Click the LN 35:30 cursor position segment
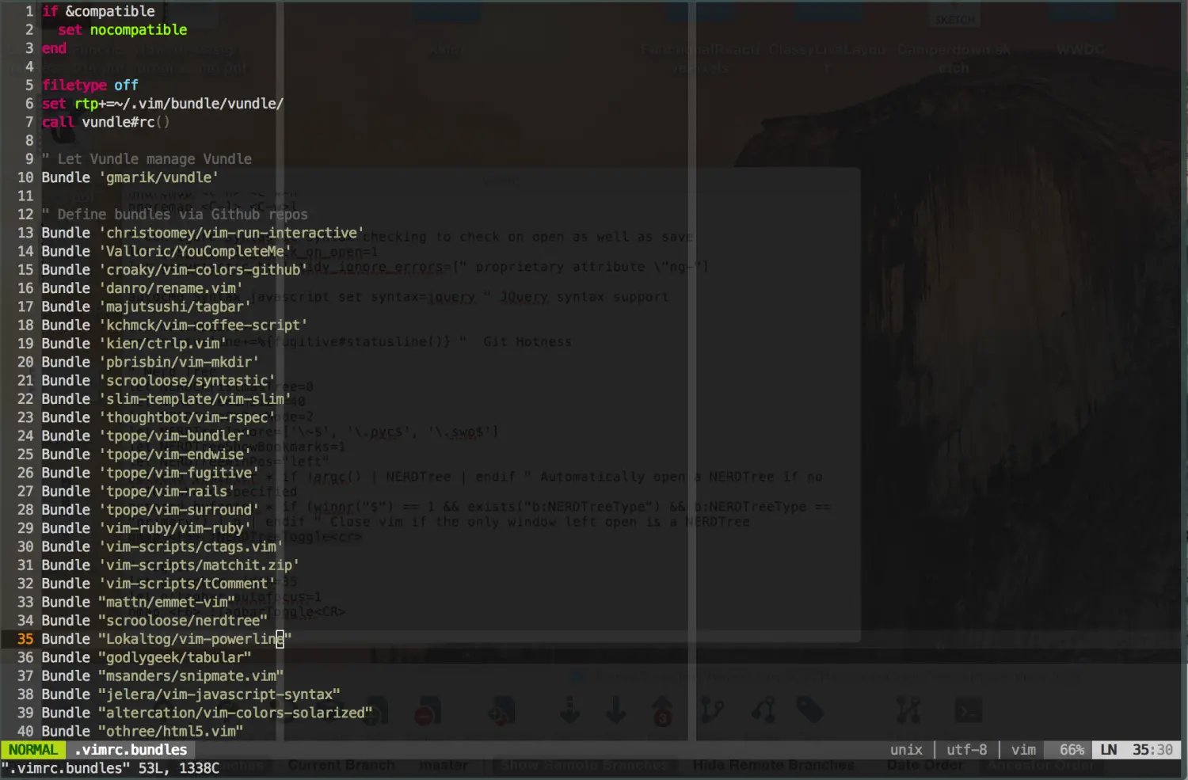Screen dimensions: 1188x780 click(x=1137, y=750)
